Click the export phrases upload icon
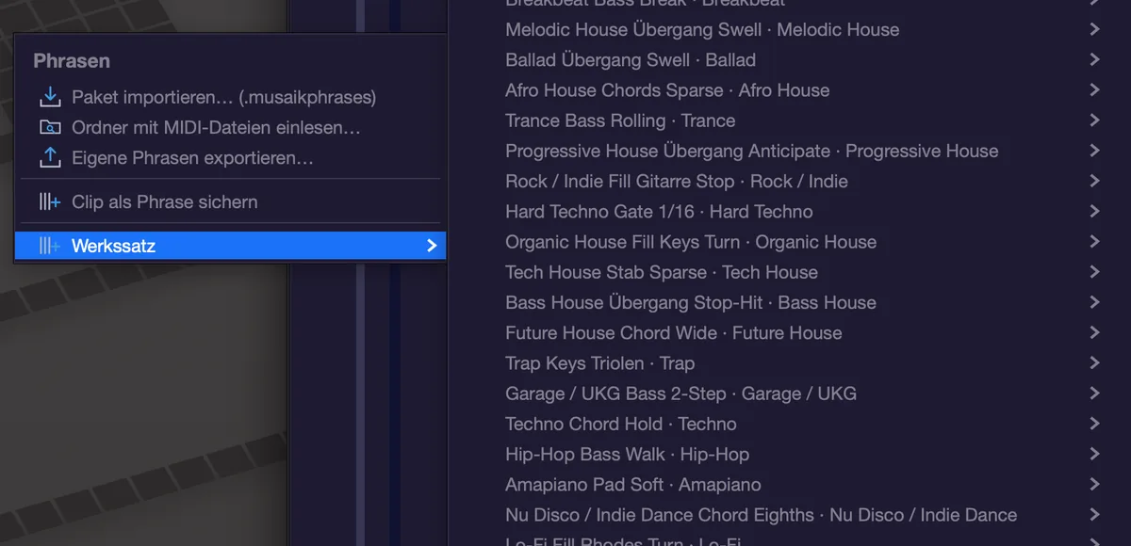Screen dimensions: 1131x546 coord(50,157)
